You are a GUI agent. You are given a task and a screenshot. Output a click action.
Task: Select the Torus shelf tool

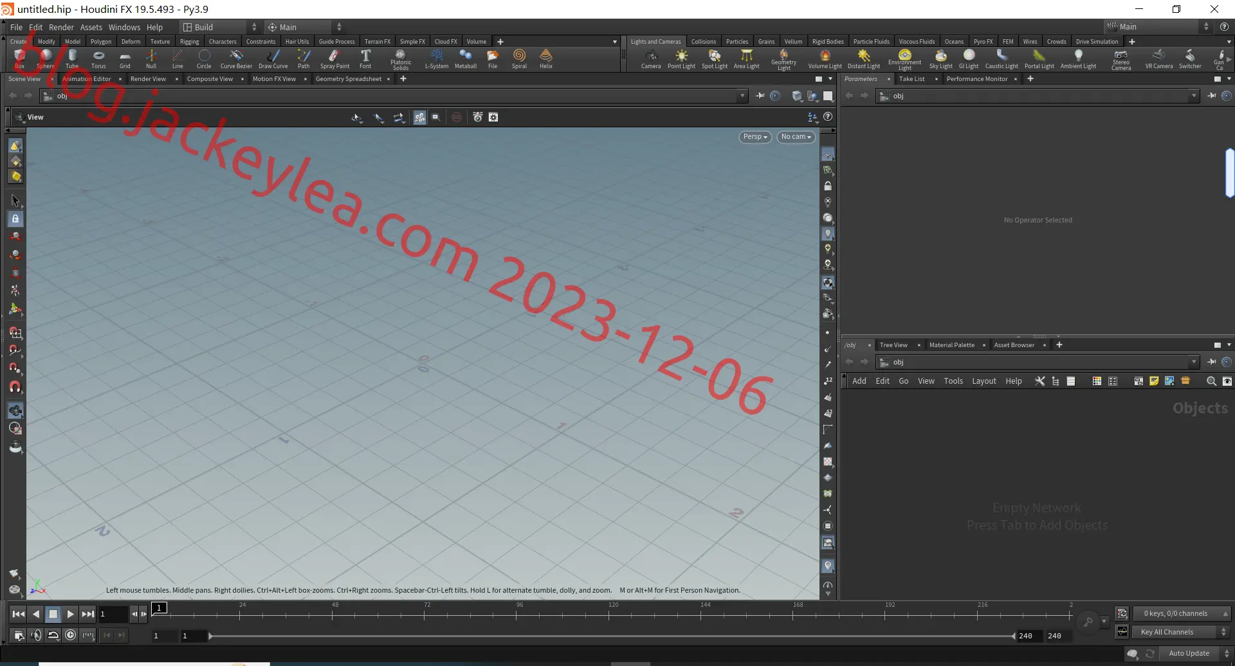pos(98,59)
